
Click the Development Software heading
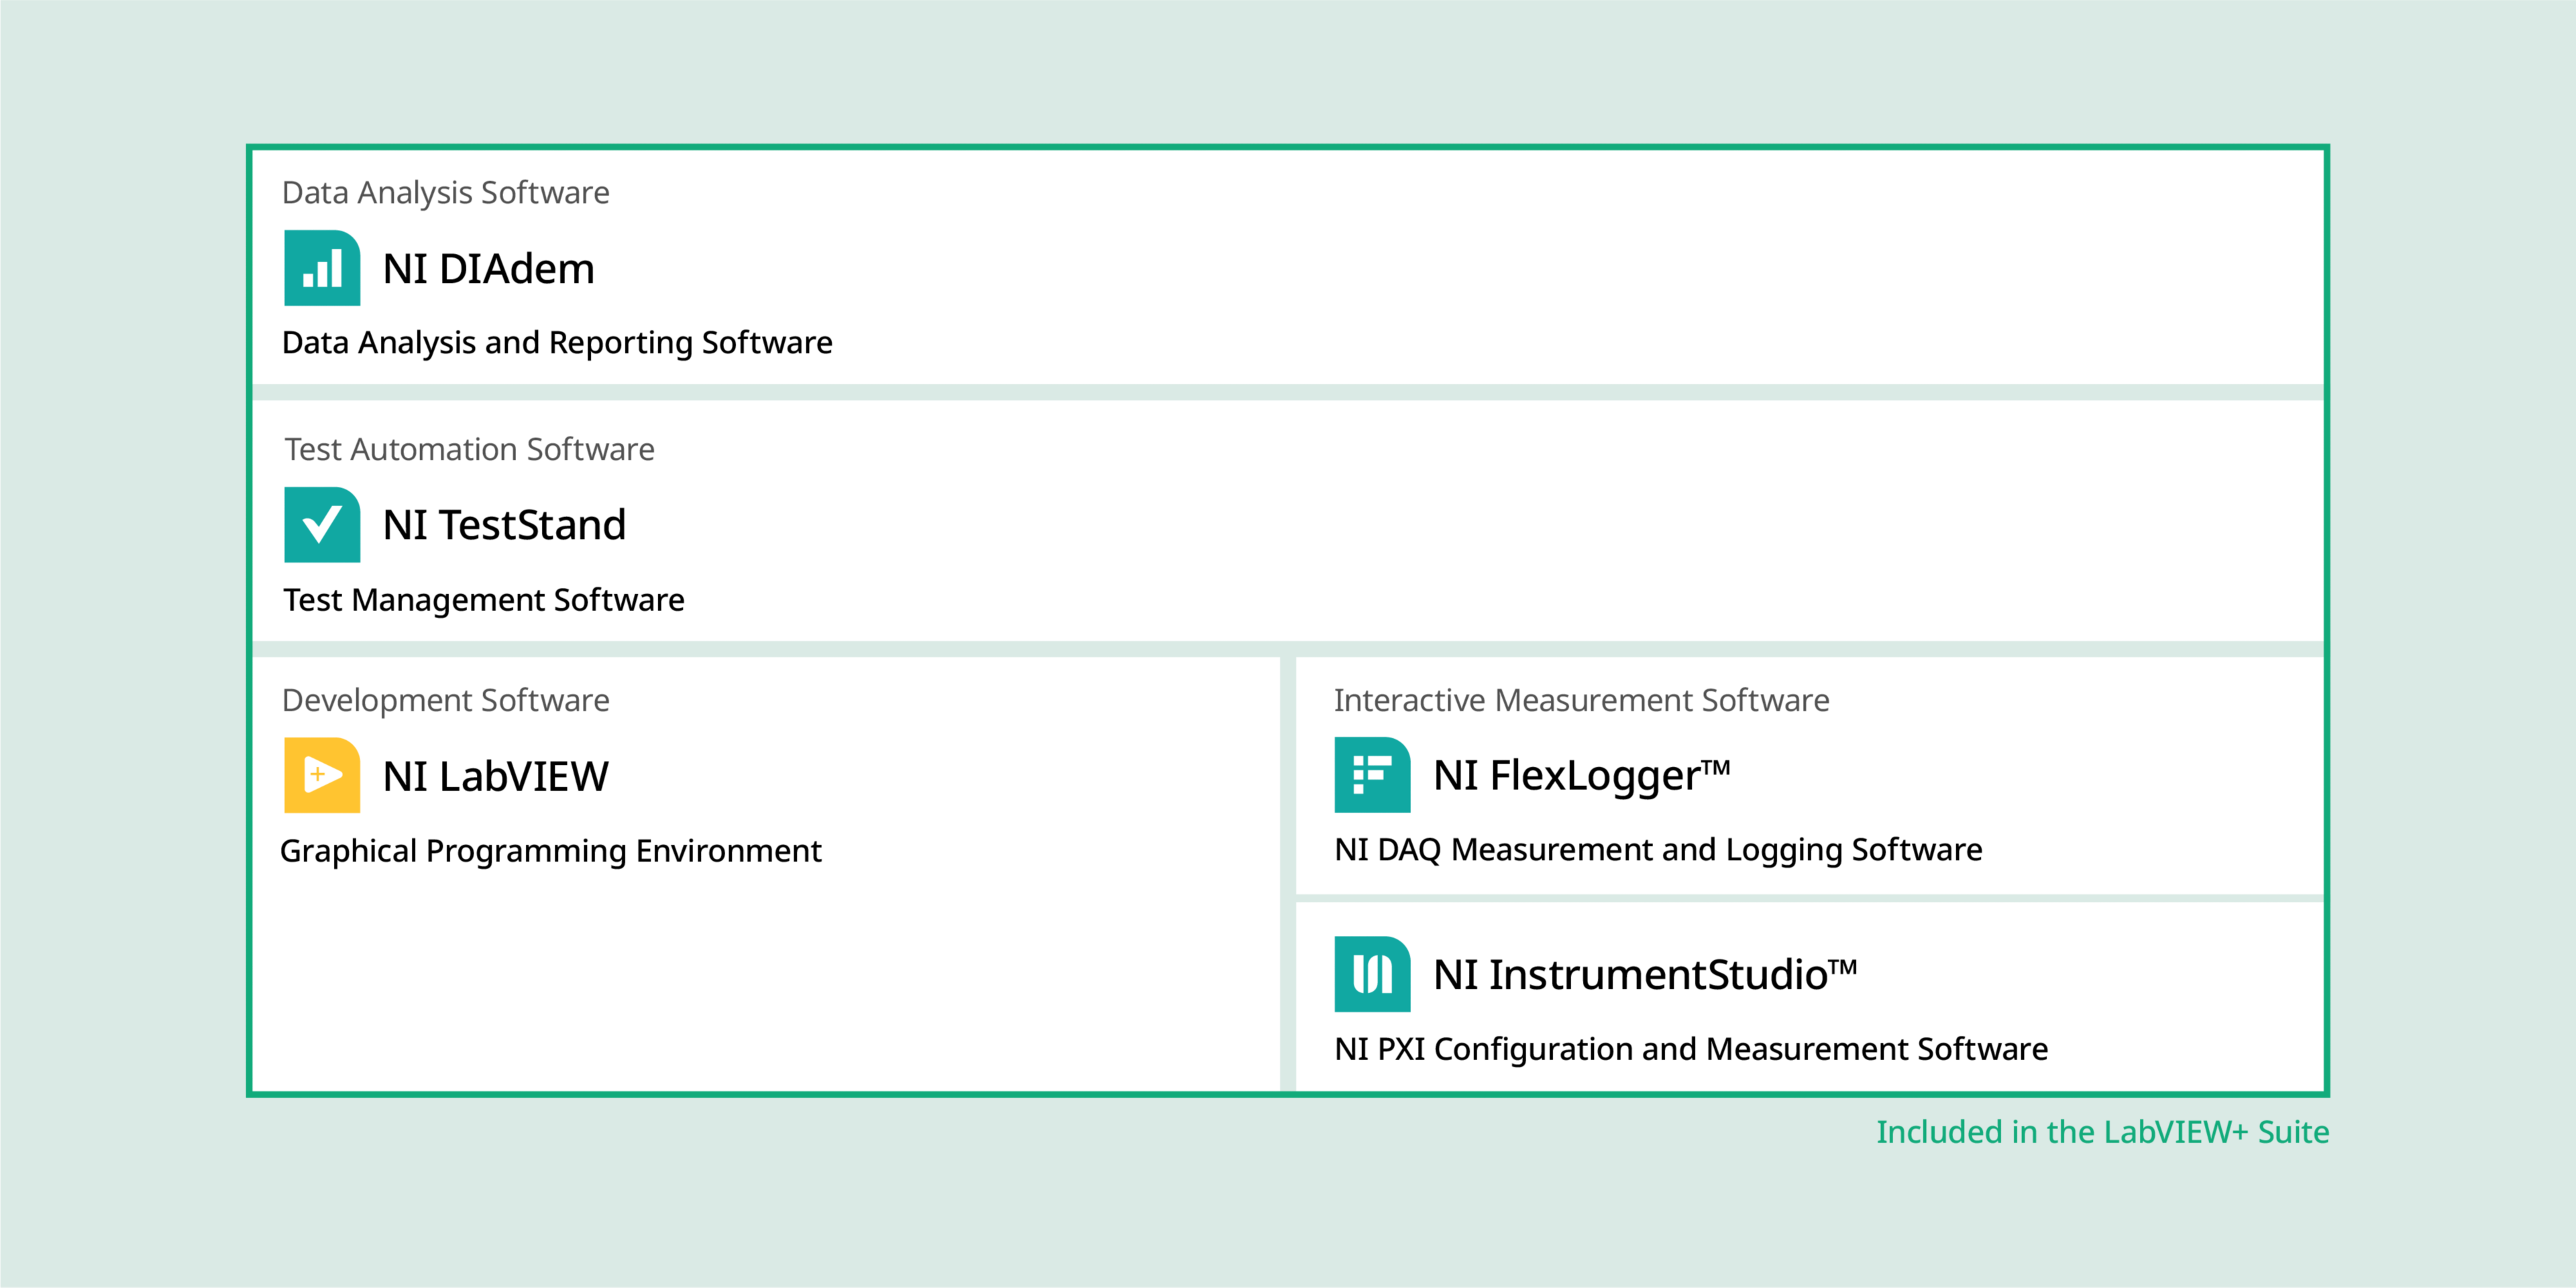point(446,701)
